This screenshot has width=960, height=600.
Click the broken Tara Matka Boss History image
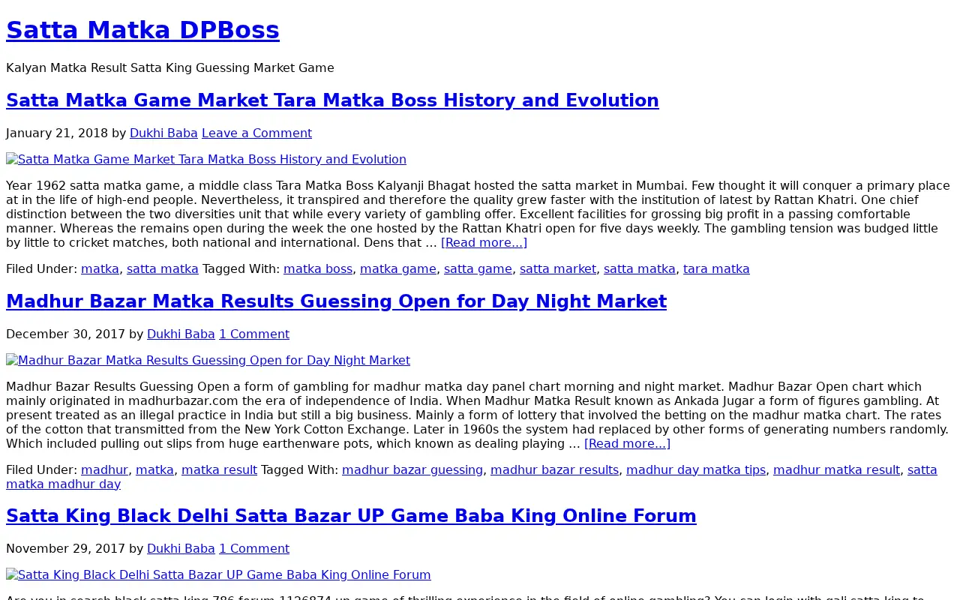pos(206,159)
